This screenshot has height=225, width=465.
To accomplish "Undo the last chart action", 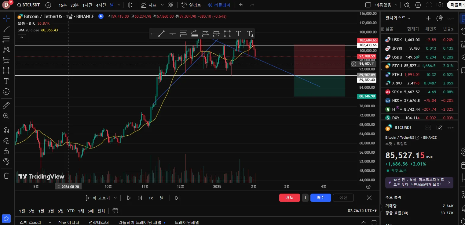I will (241, 5).
